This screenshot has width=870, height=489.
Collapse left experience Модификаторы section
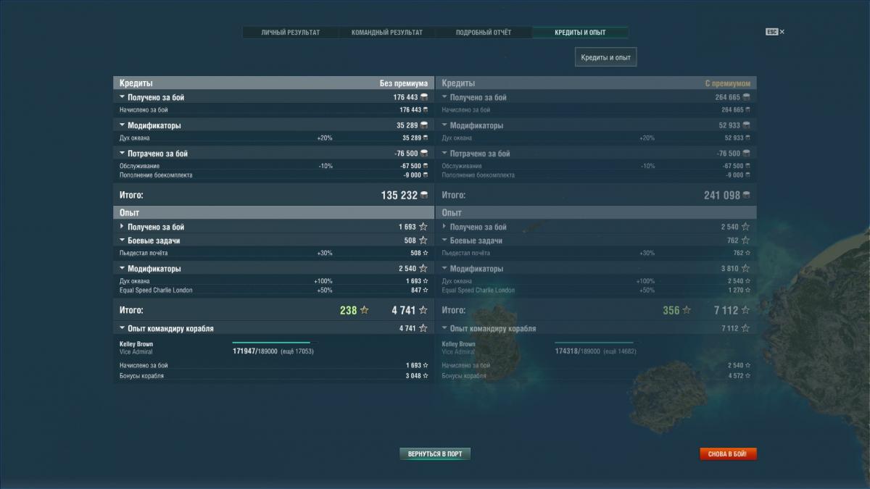(123, 269)
